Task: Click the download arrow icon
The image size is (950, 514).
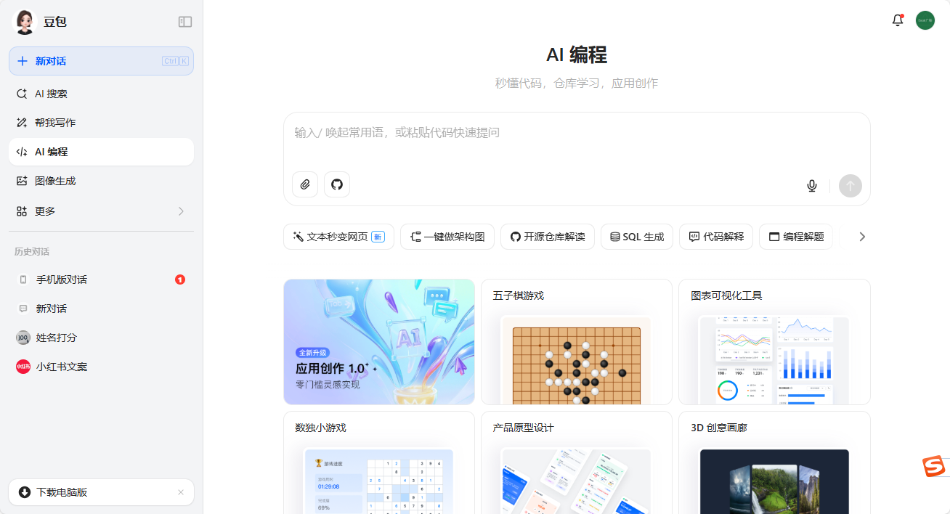Action: point(25,492)
